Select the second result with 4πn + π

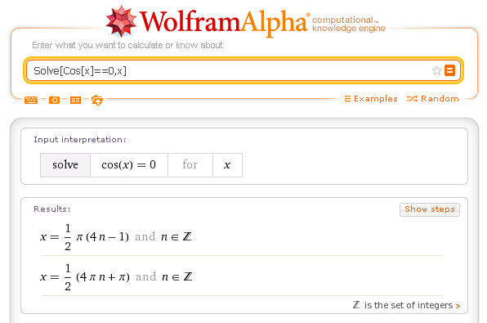116,276
